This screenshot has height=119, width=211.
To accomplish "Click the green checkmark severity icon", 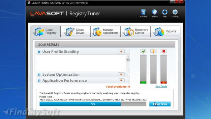I will click(x=143, y=51).
